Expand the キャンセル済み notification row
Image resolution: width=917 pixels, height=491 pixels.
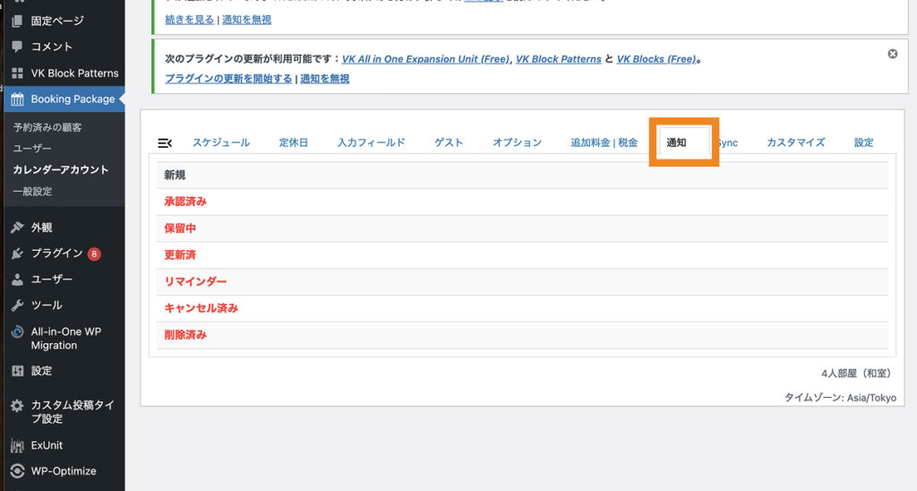coord(201,308)
